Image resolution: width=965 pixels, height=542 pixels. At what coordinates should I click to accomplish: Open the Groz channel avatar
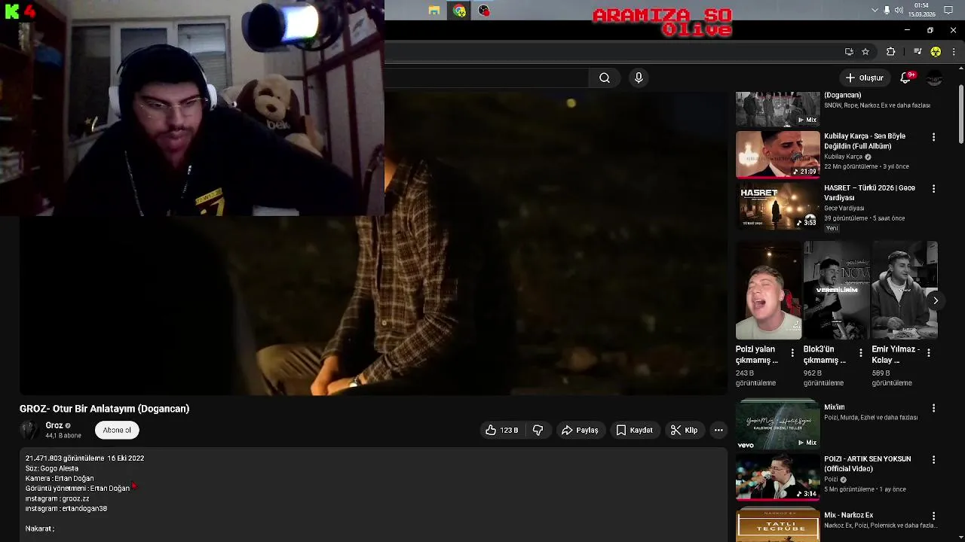(29, 430)
